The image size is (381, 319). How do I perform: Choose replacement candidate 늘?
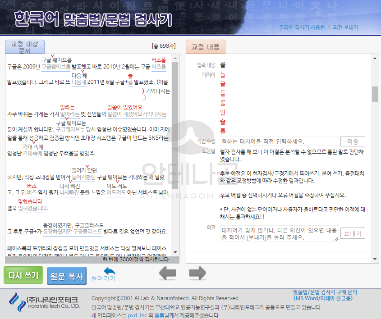point(223,74)
